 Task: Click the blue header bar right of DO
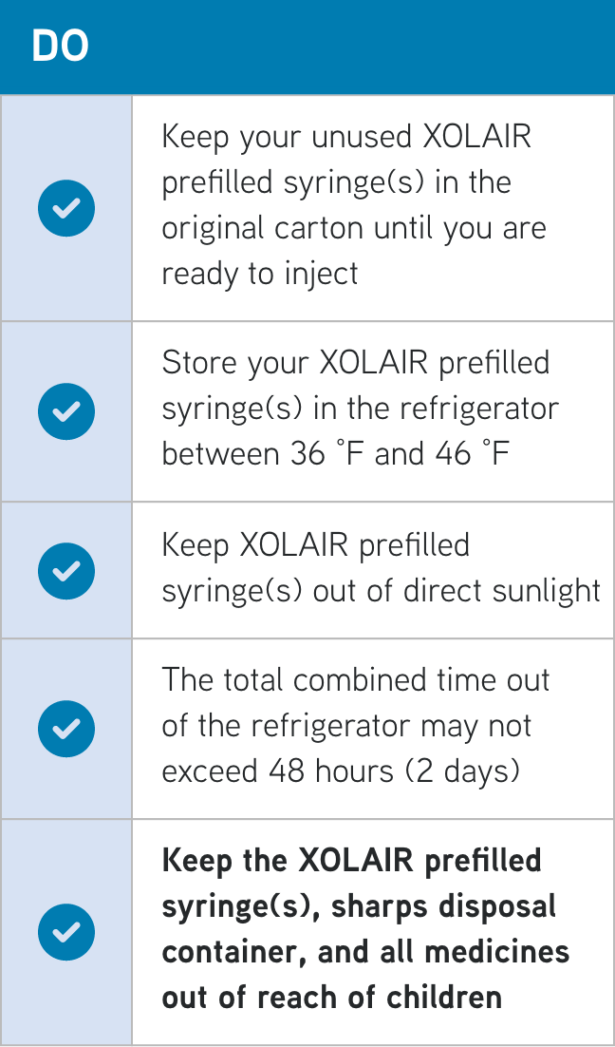pyautogui.click(x=361, y=47)
